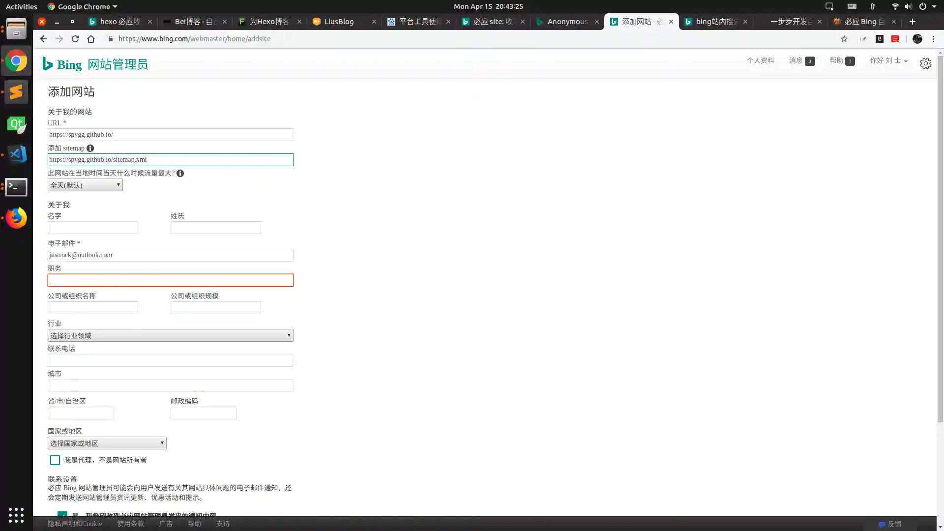Open 选择行业领域 industry dropdown
This screenshot has height=531, width=944.
coord(171,335)
